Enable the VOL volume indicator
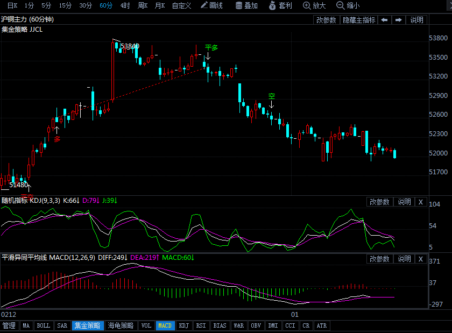Viewport: 452px width, 333px height. pos(146,325)
